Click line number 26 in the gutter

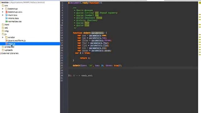tap(62, 66)
